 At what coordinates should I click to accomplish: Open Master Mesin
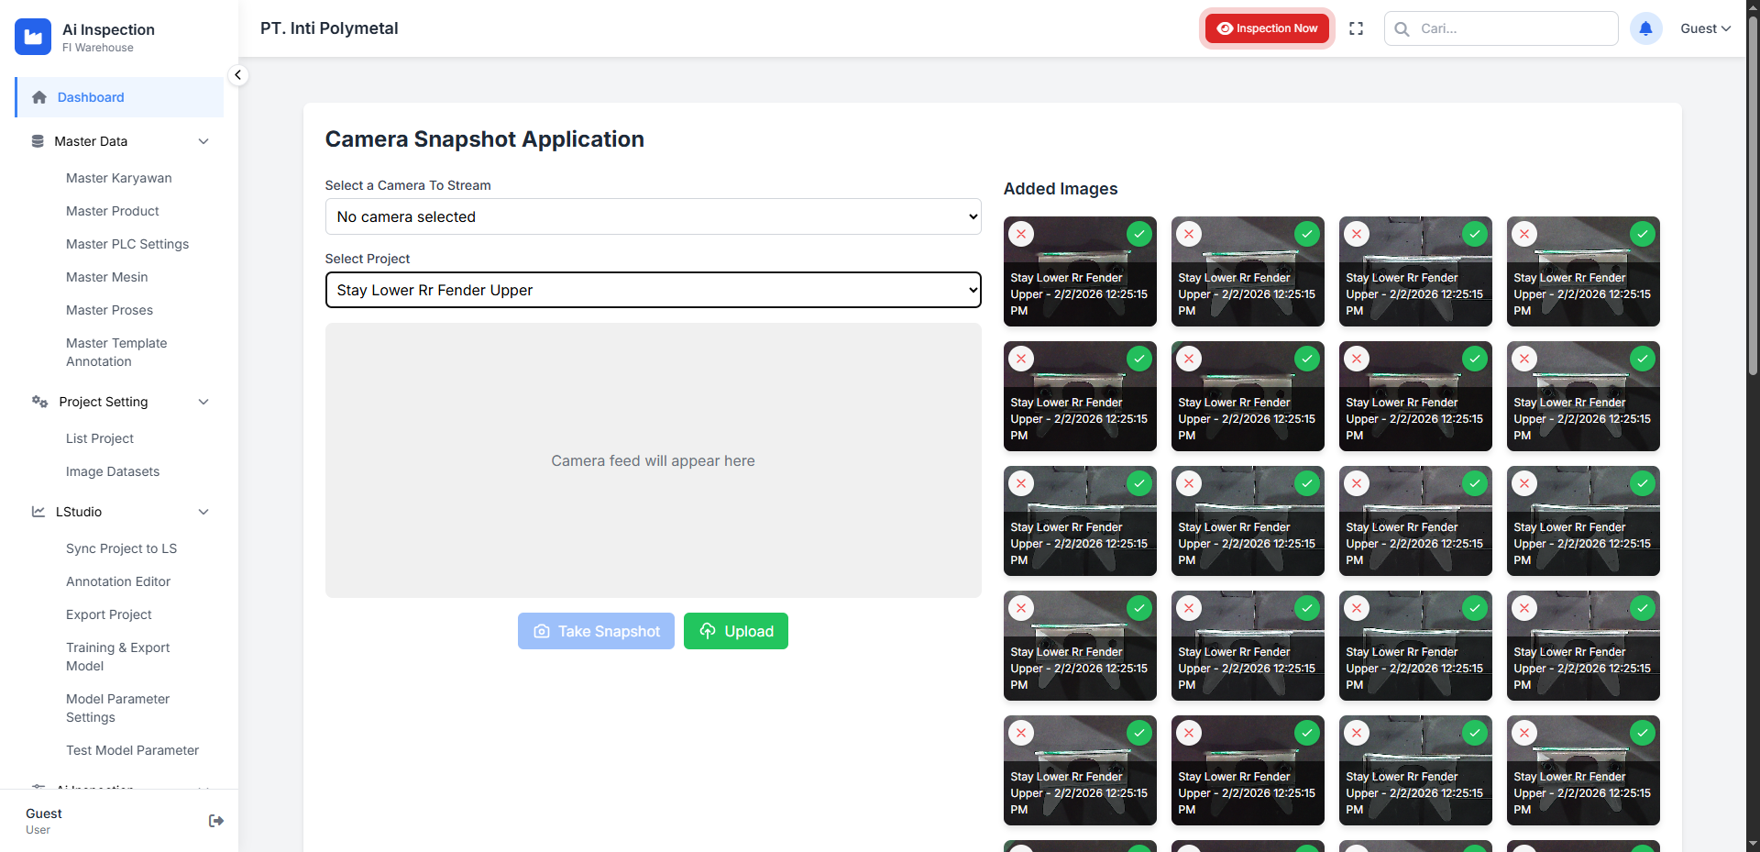point(107,277)
